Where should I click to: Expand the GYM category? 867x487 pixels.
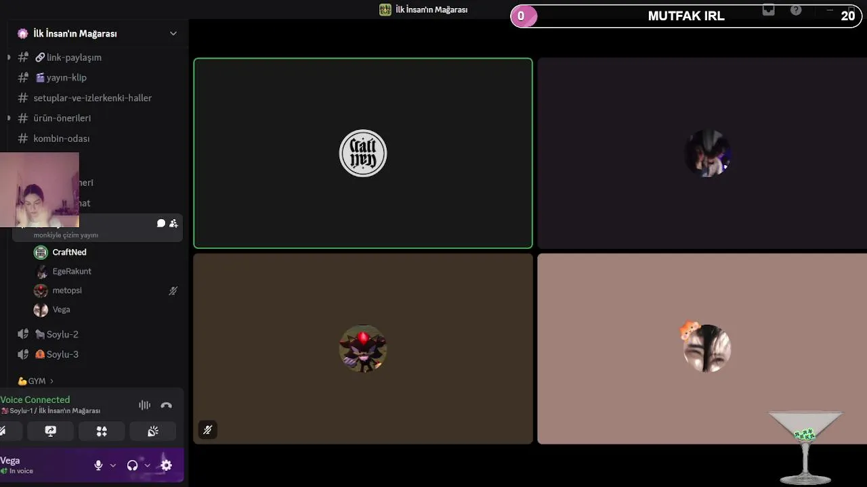36,381
